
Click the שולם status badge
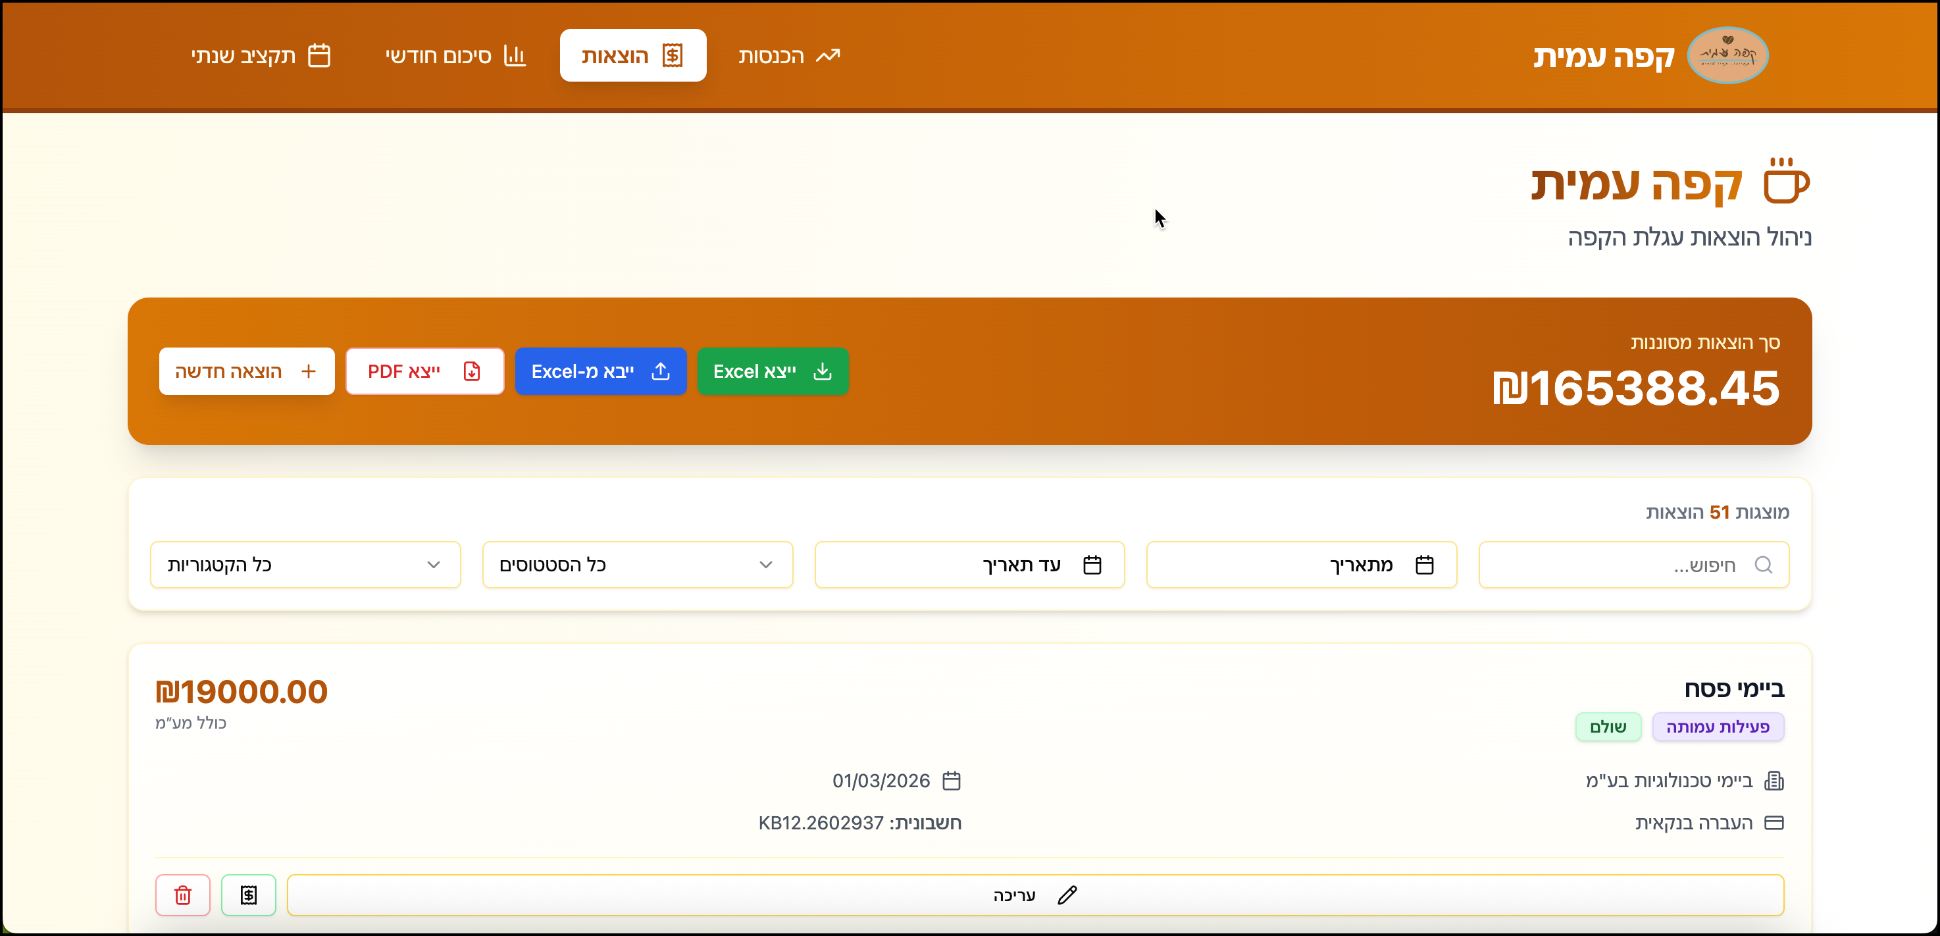click(1608, 727)
